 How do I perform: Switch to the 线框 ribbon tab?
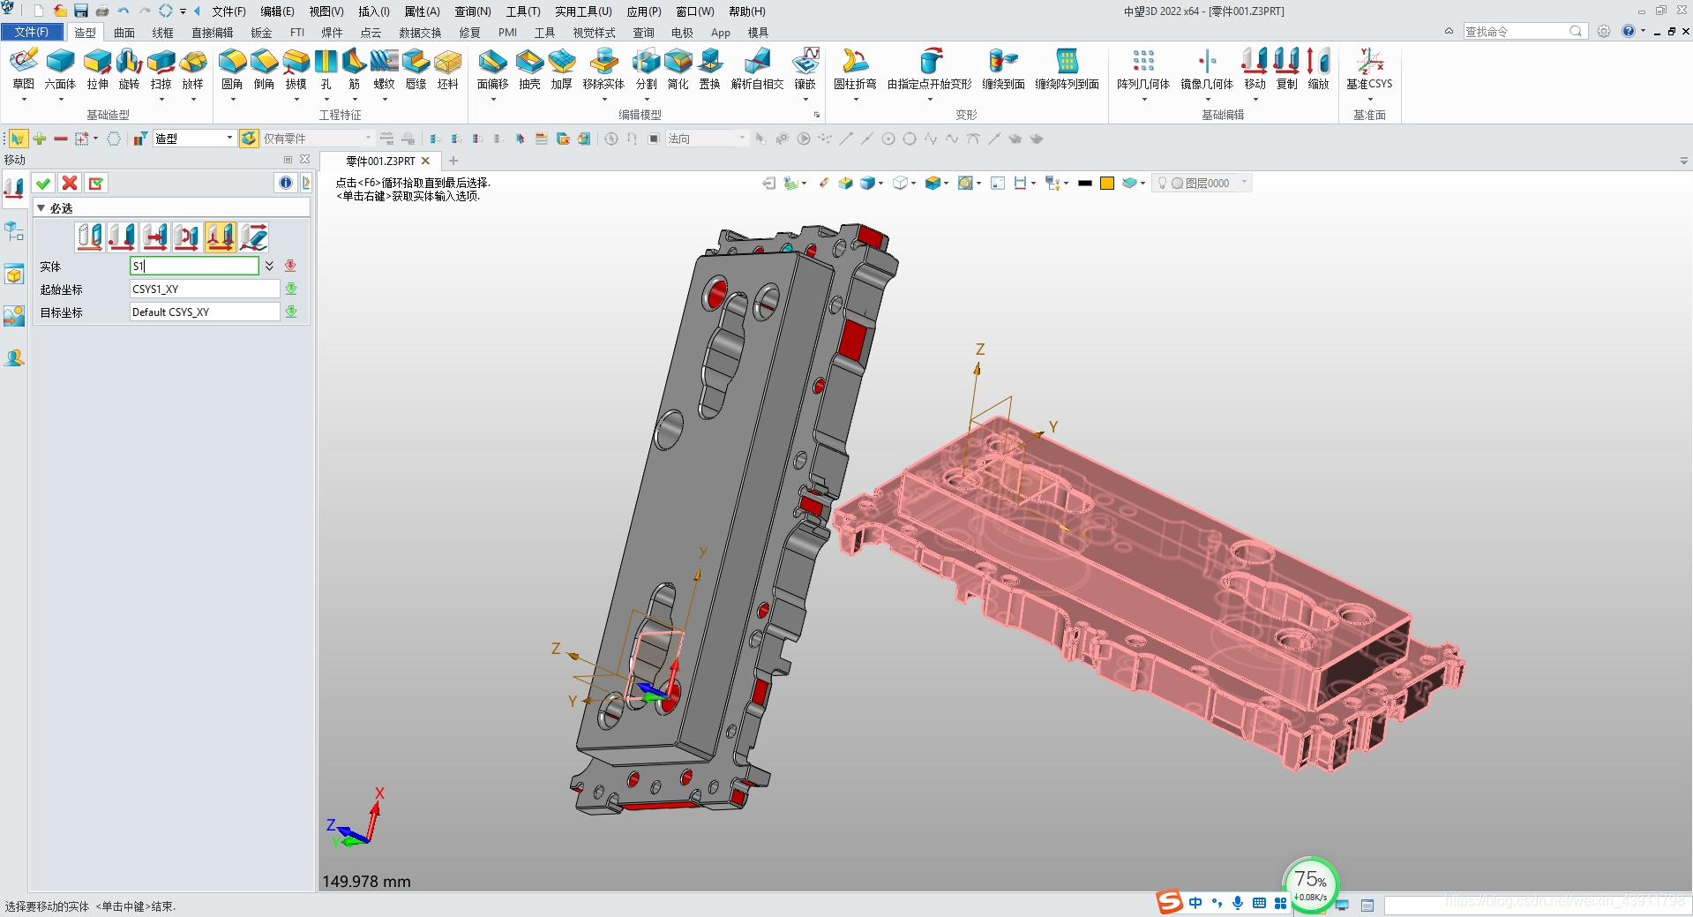click(x=162, y=33)
